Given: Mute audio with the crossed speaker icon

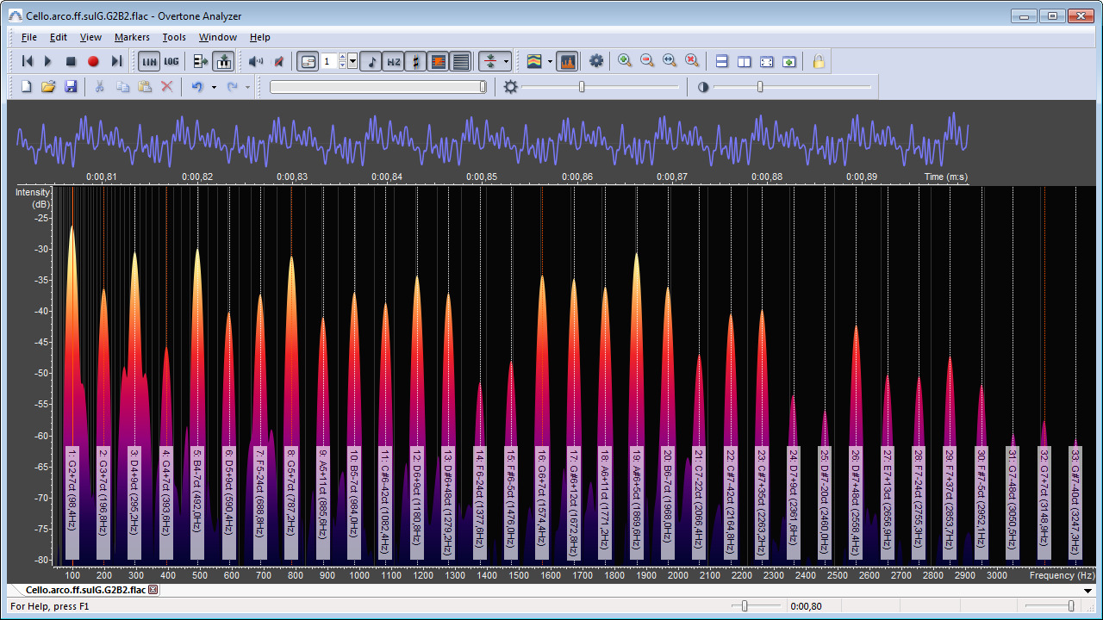Looking at the screenshot, I should (x=278, y=61).
